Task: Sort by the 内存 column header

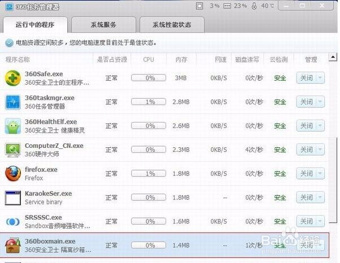Action: coord(181,59)
